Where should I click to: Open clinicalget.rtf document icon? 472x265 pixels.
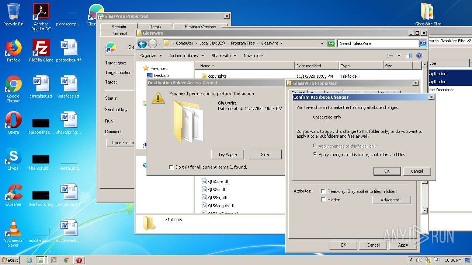pyautogui.click(x=41, y=87)
